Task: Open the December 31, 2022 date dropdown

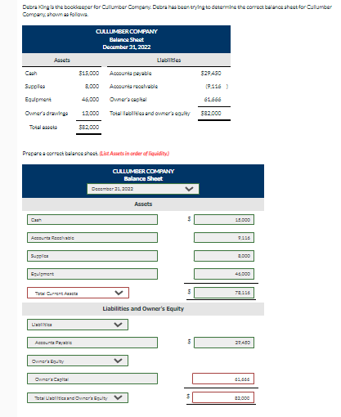Action: (x=143, y=189)
